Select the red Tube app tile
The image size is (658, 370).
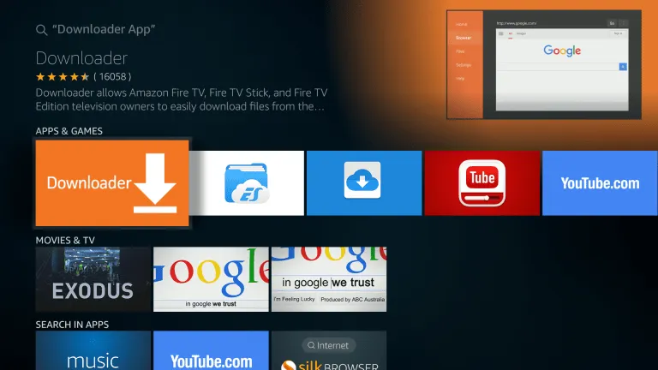482,183
